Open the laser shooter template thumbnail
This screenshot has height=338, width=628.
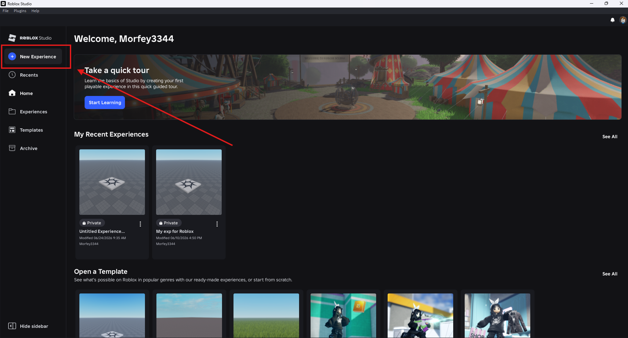point(420,315)
